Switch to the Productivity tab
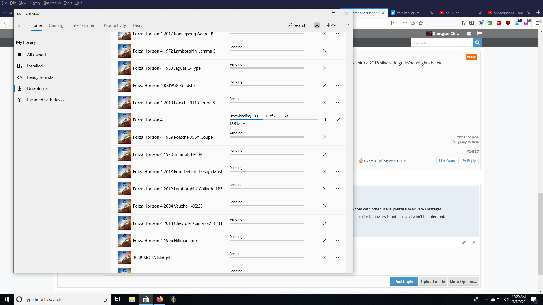This screenshot has width=543, height=305. pos(115,25)
